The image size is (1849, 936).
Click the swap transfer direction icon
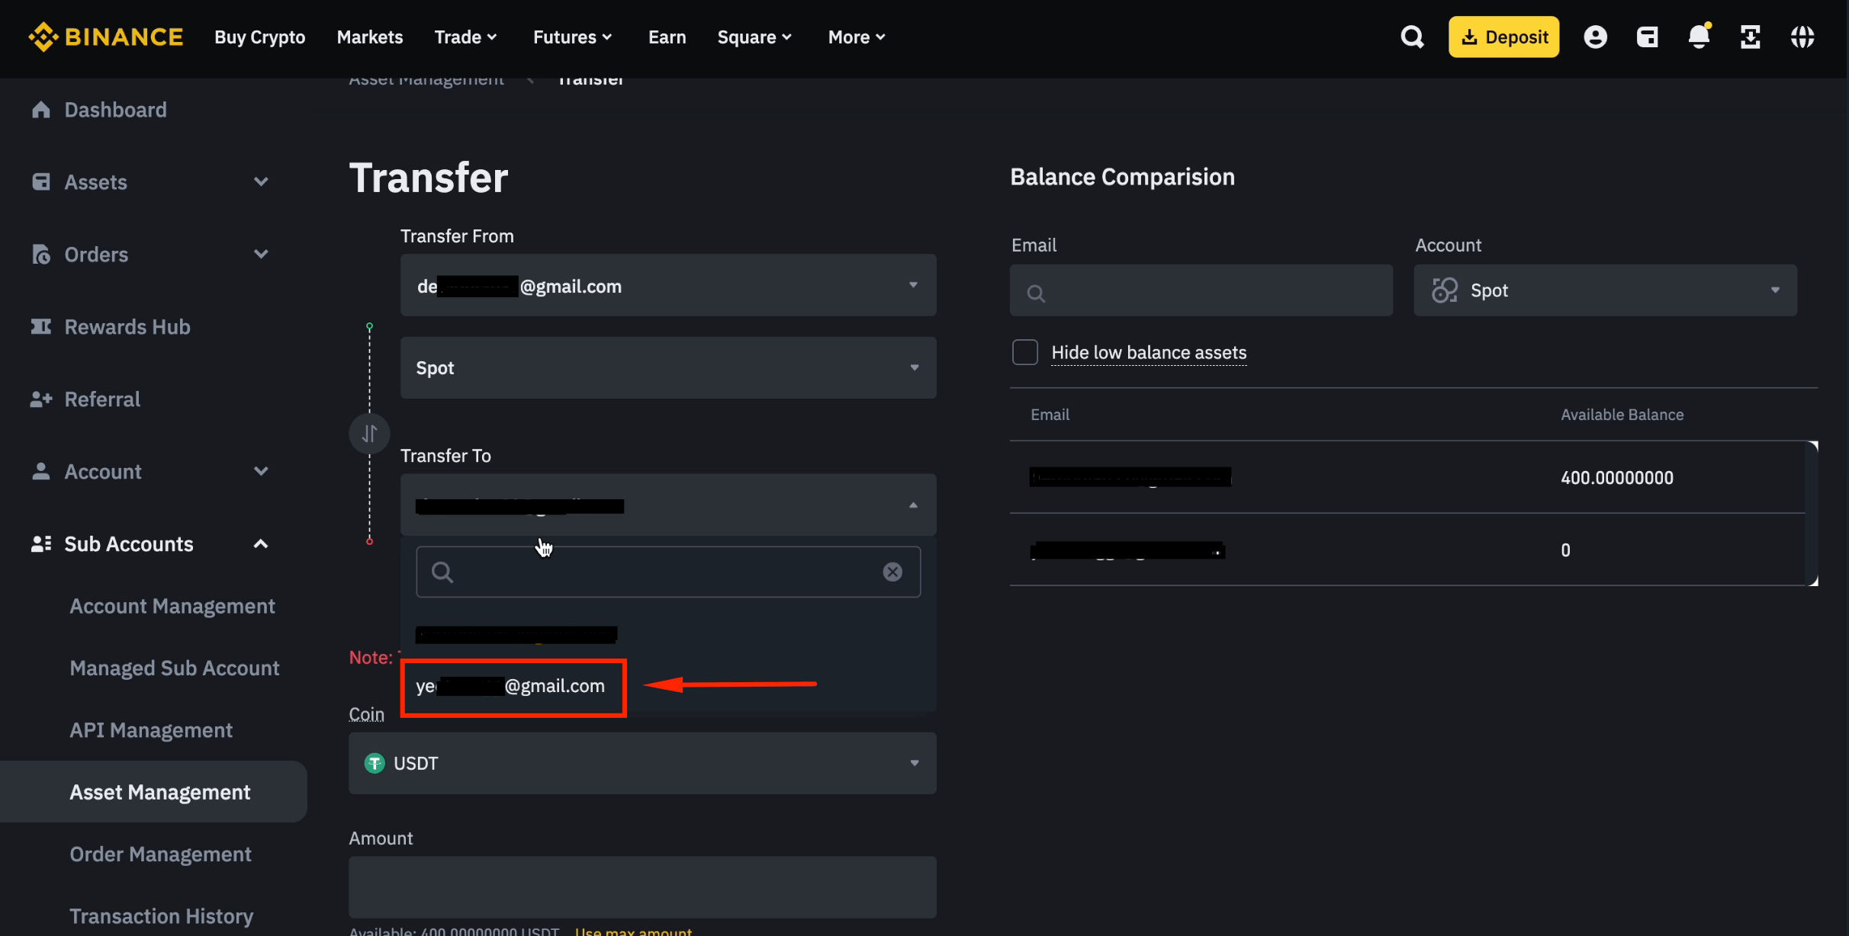[x=370, y=433]
